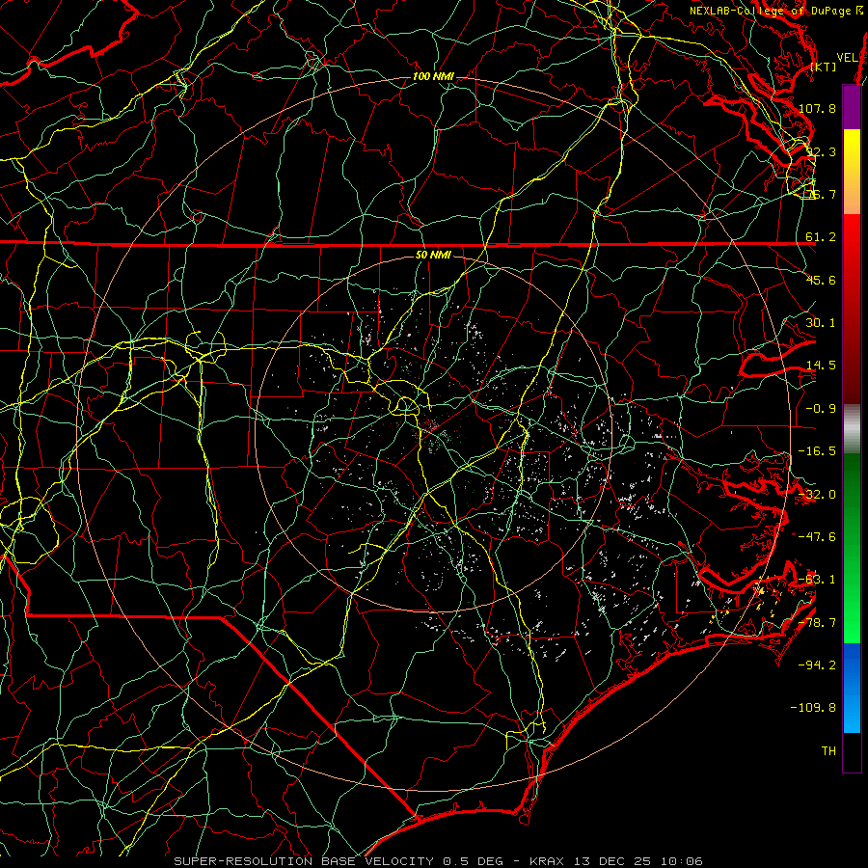Click the -47.6 legend value
Image resolution: width=868 pixels, height=868 pixels.
[817, 537]
